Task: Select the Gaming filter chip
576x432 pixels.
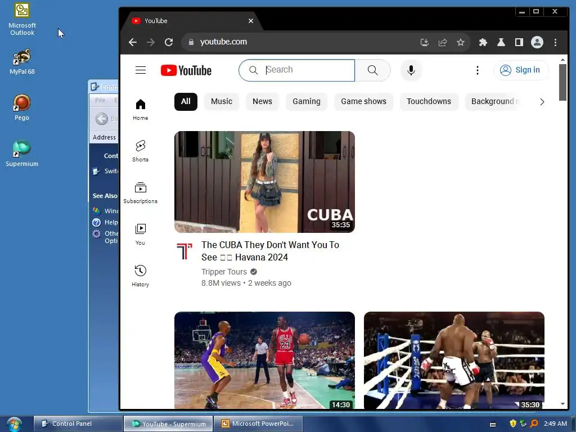Action: tap(307, 101)
